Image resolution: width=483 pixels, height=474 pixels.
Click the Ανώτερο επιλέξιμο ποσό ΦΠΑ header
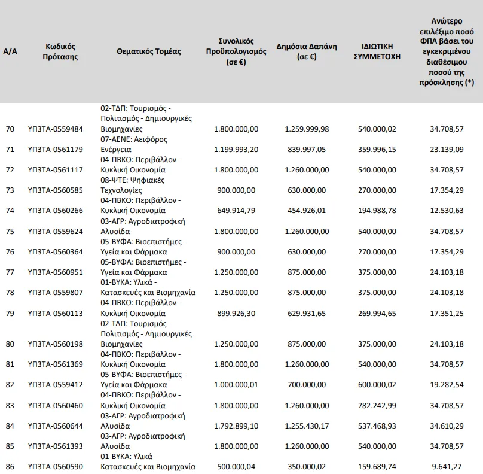(447, 51)
